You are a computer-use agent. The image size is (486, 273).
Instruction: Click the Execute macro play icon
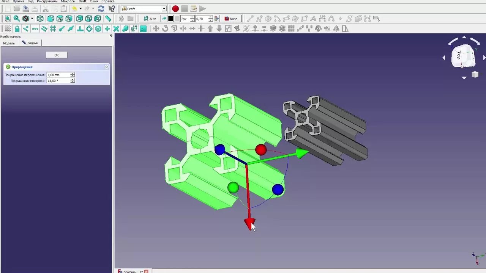(203, 9)
